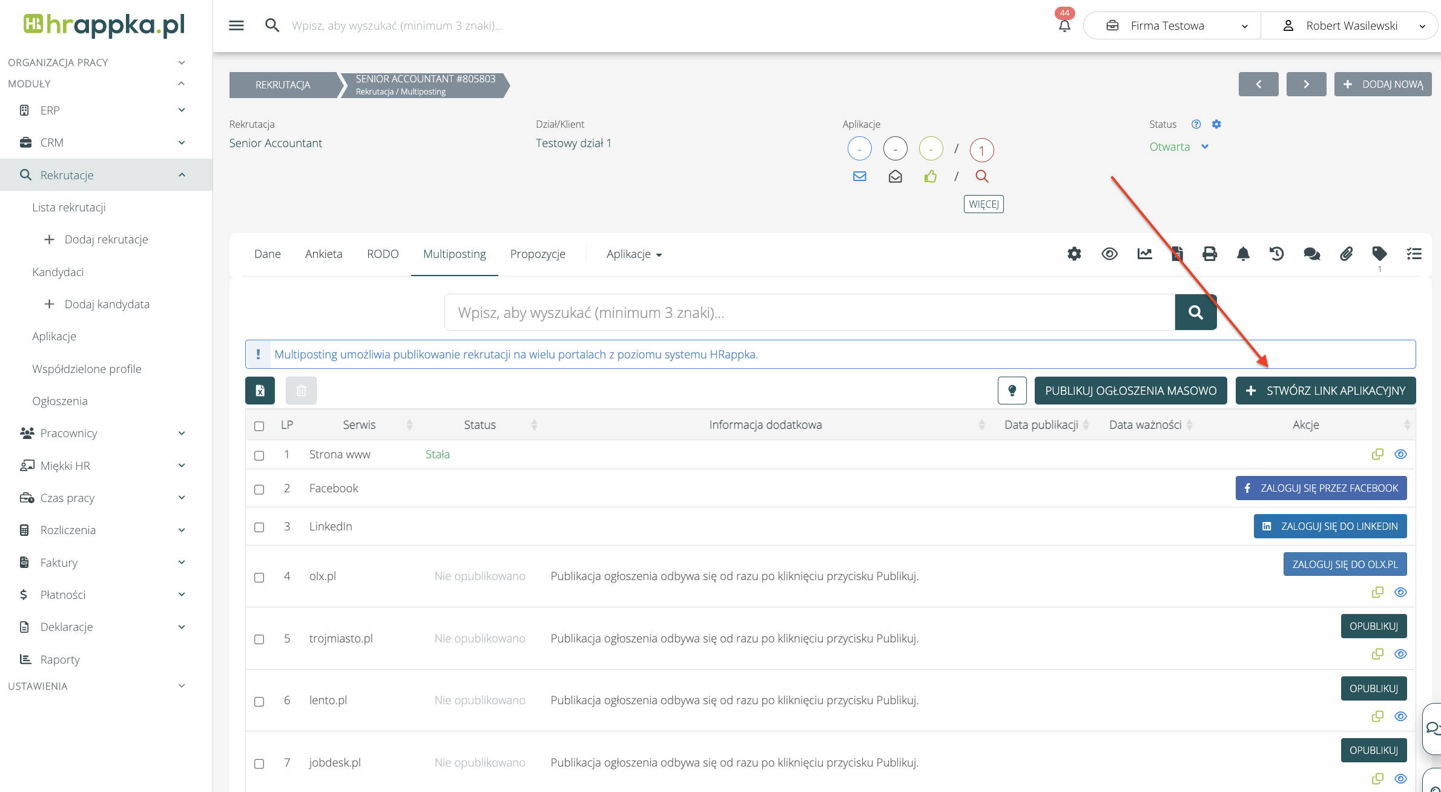The width and height of the screenshot is (1441, 792).
Task: Open the notifications bell with 44 badge
Action: point(1064,25)
